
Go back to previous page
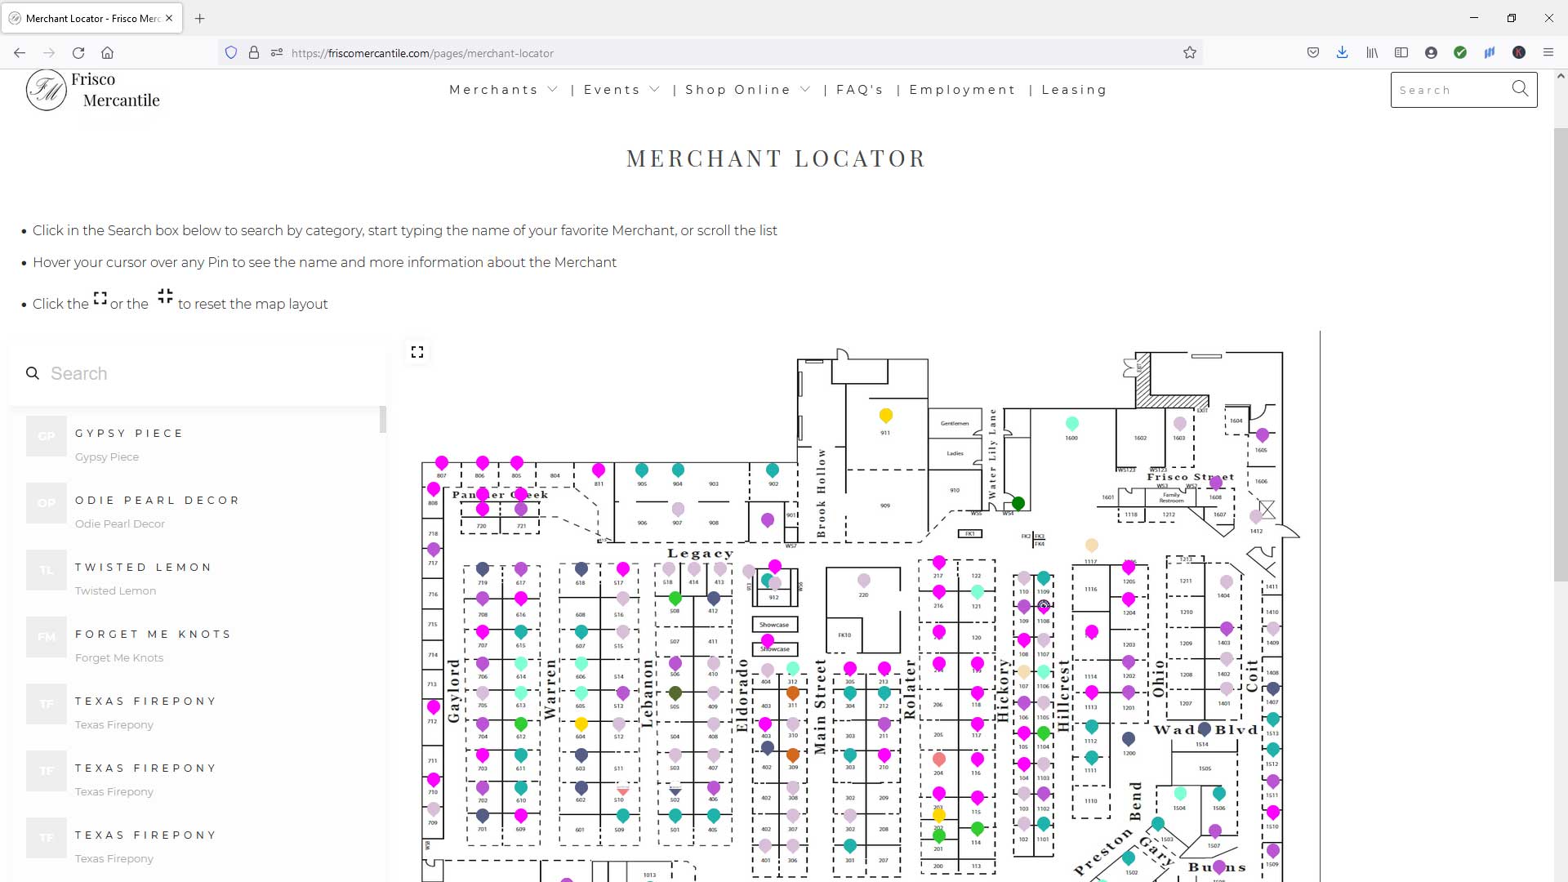[20, 53]
